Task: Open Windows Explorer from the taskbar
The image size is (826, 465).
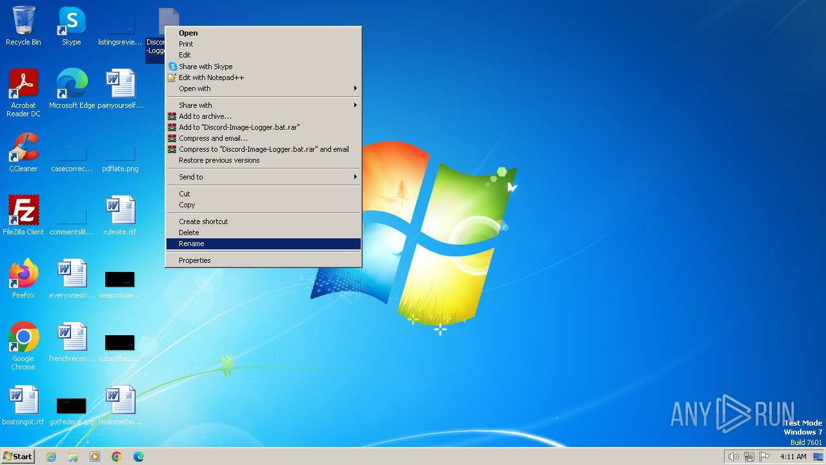Action: [x=73, y=457]
